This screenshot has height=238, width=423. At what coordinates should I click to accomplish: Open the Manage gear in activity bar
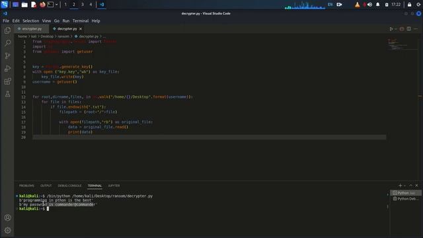pyautogui.click(x=7, y=230)
